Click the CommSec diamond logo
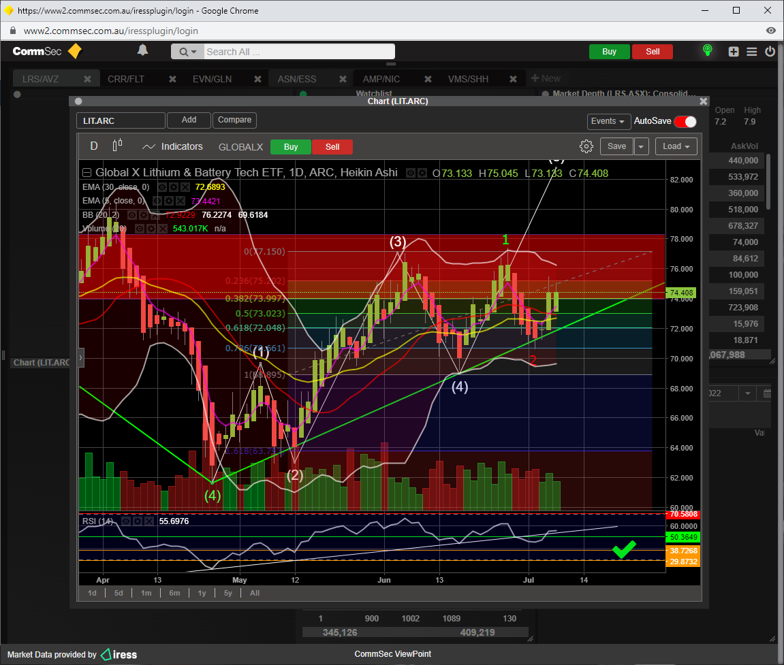 tap(75, 51)
